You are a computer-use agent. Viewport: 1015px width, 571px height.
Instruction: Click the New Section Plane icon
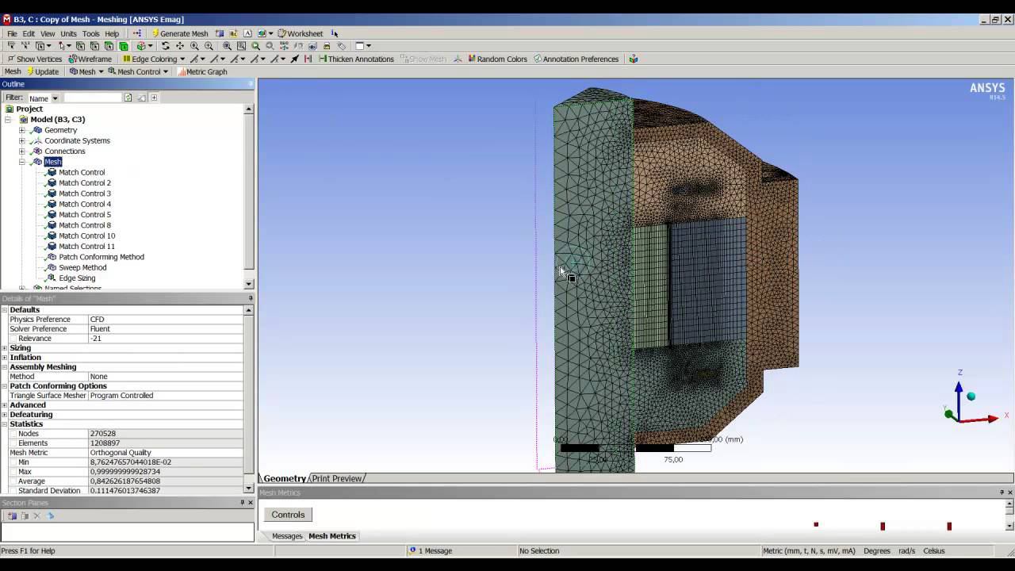11,515
